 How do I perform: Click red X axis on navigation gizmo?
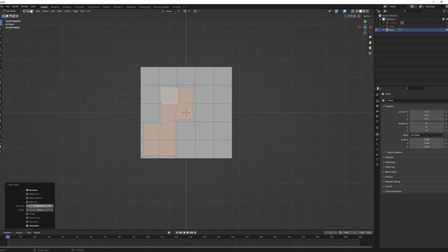370,27
